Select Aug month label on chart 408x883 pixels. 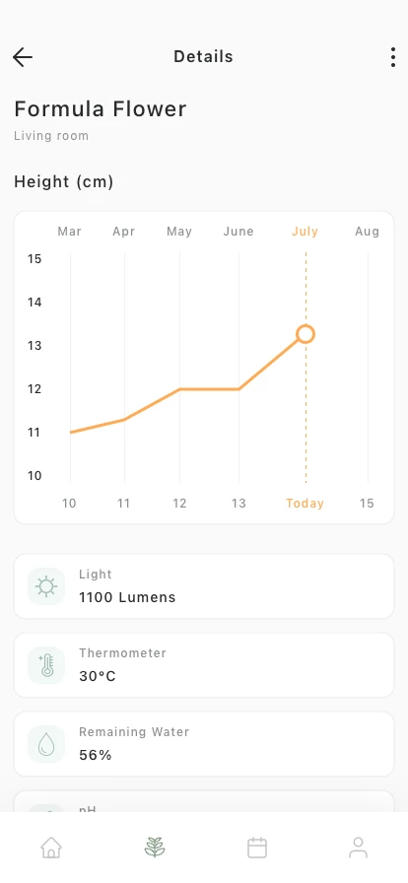(x=367, y=232)
